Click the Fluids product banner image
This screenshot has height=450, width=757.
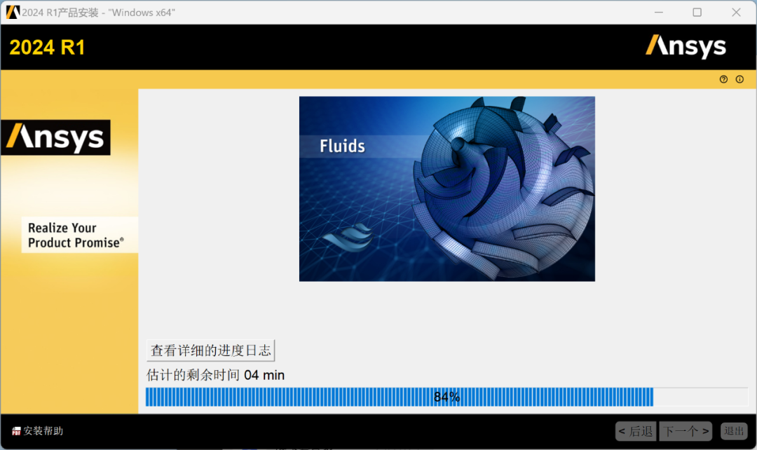point(447,189)
